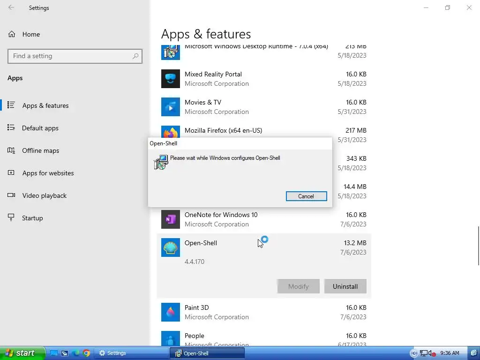Click the 13.2 MB size of Open-Shell
The width and height of the screenshot is (480, 360).
click(x=355, y=243)
